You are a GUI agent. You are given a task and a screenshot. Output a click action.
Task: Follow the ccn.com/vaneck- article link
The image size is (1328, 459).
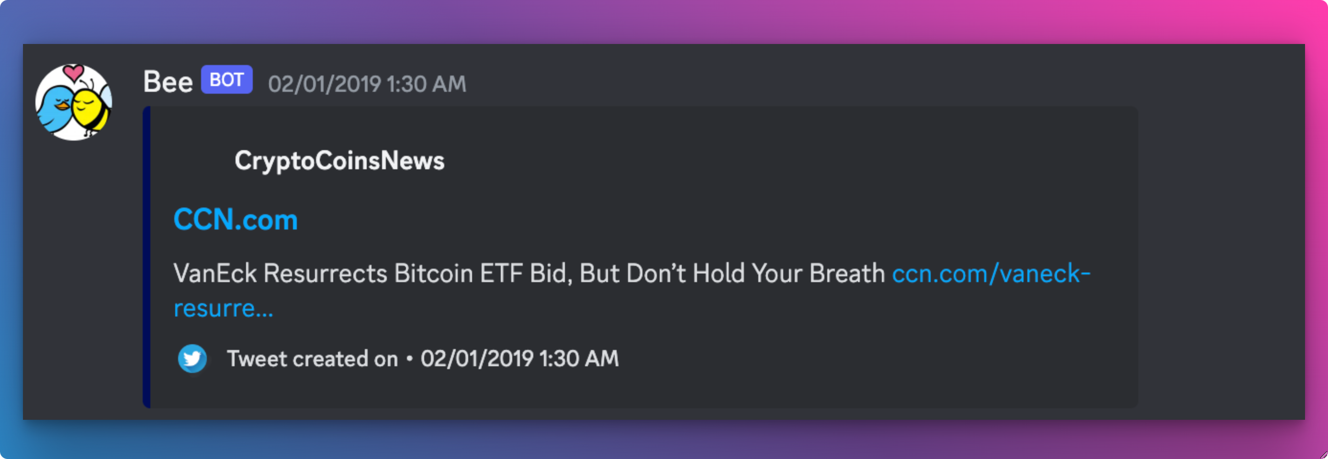991,273
